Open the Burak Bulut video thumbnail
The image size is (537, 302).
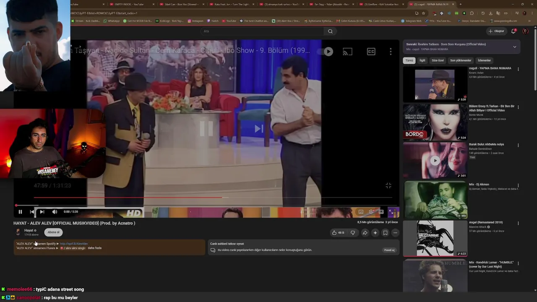click(435, 160)
